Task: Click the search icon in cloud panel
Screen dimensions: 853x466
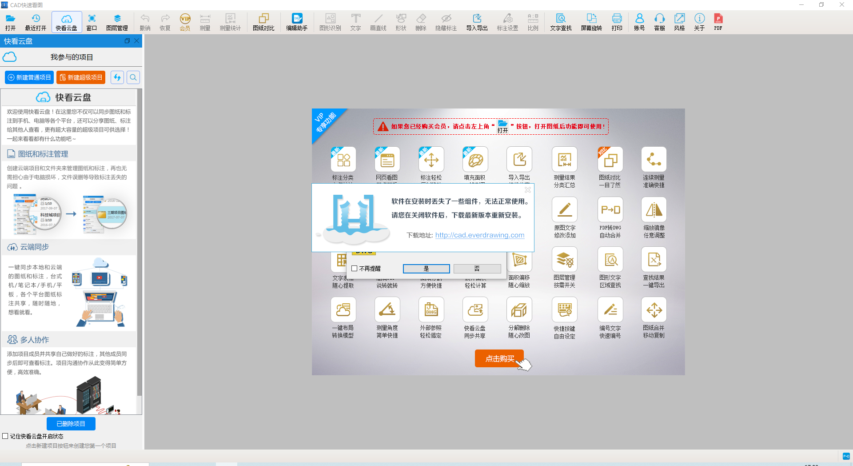Action: tap(133, 77)
